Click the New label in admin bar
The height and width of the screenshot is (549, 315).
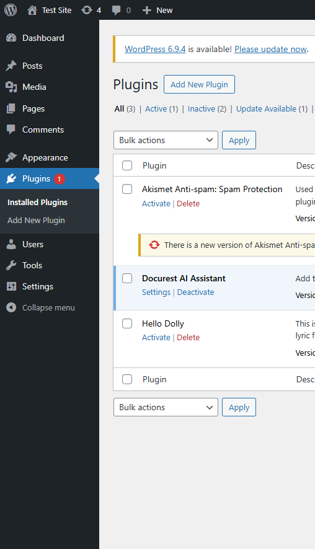[x=164, y=11]
